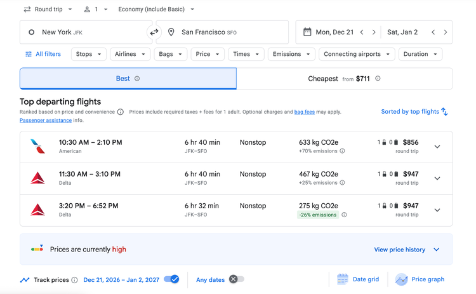Click the price level indicator icon
The width and height of the screenshot is (476, 294).
tap(37, 249)
